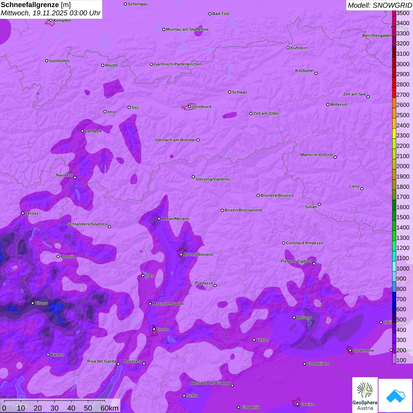Click the Matrei in Osttirol label
Image resolution: width=413 pixels, height=413 pixels.
click(x=317, y=155)
